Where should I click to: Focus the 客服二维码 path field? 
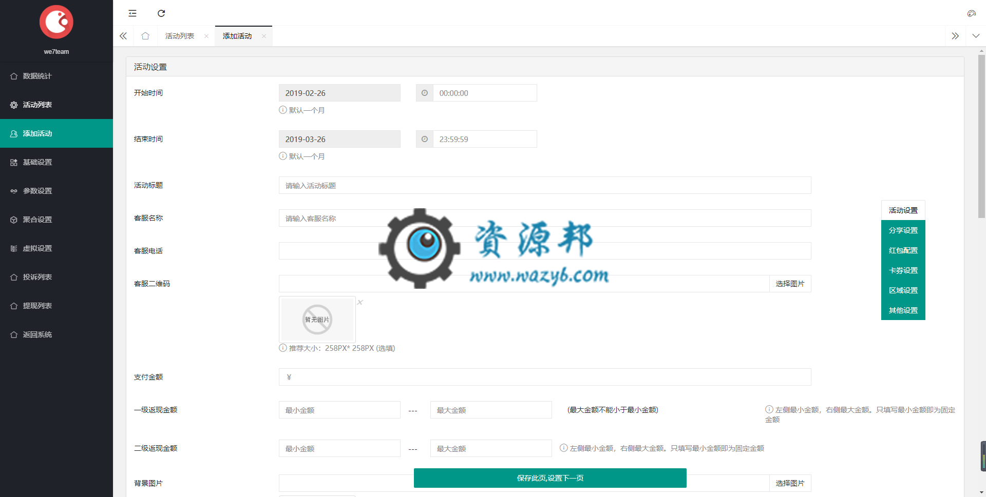click(524, 284)
